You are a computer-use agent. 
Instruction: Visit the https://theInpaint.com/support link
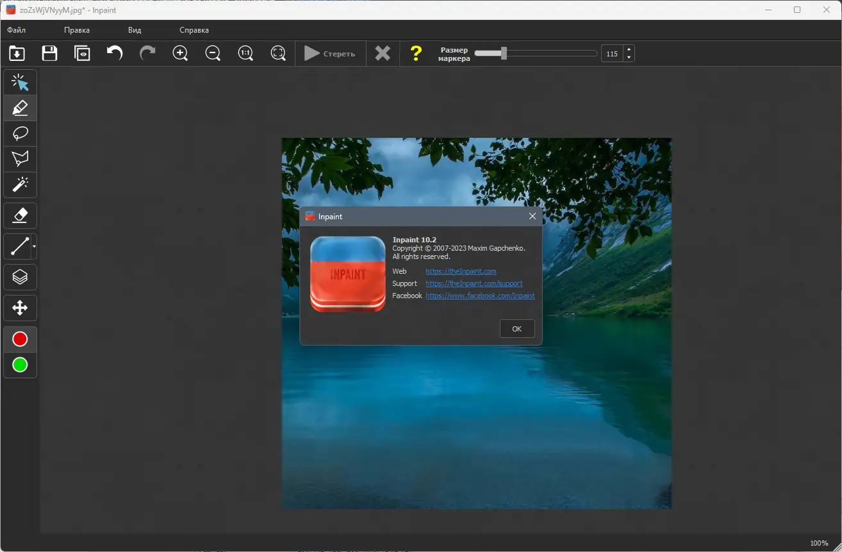pyautogui.click(x=474, y=283)
